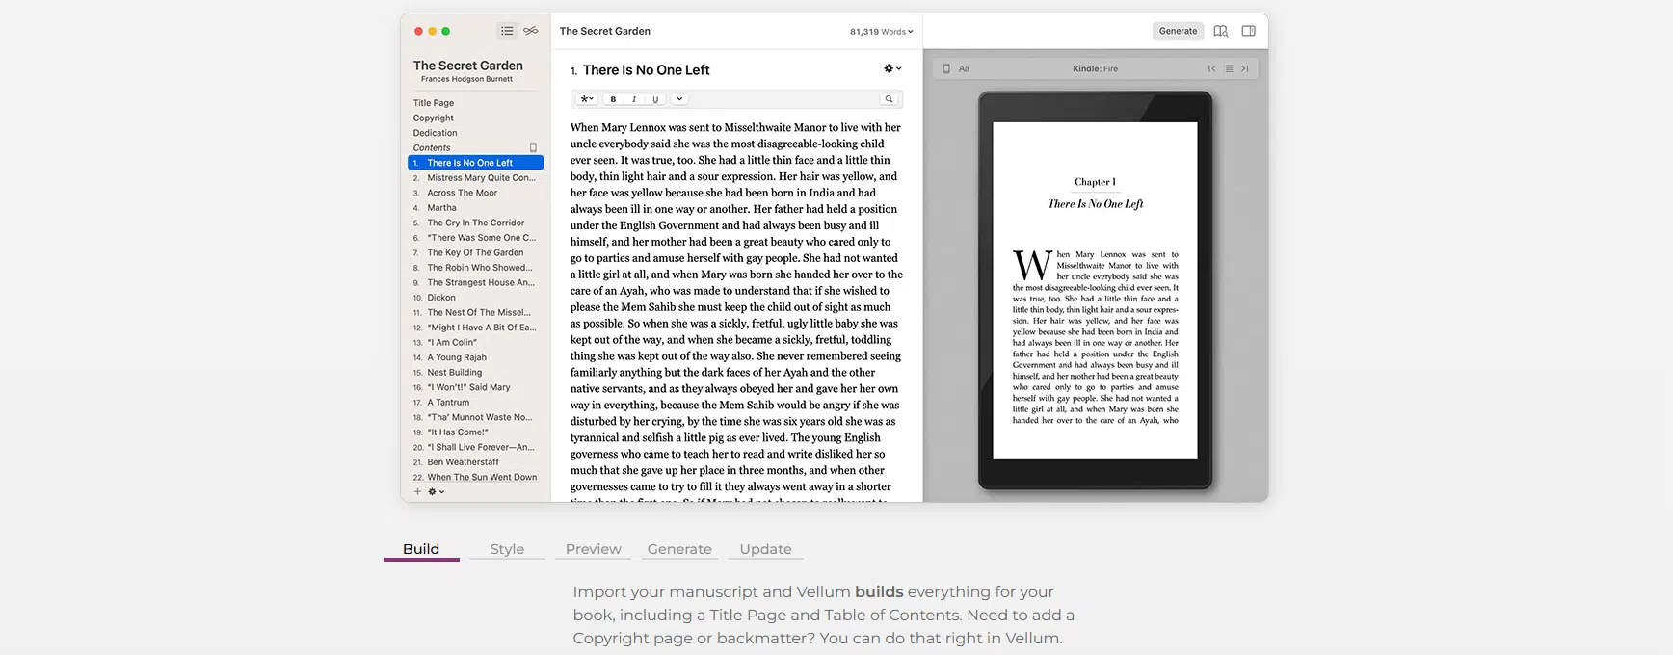
Task: Open the Aa font size preview options
Action: coord(964,68)
